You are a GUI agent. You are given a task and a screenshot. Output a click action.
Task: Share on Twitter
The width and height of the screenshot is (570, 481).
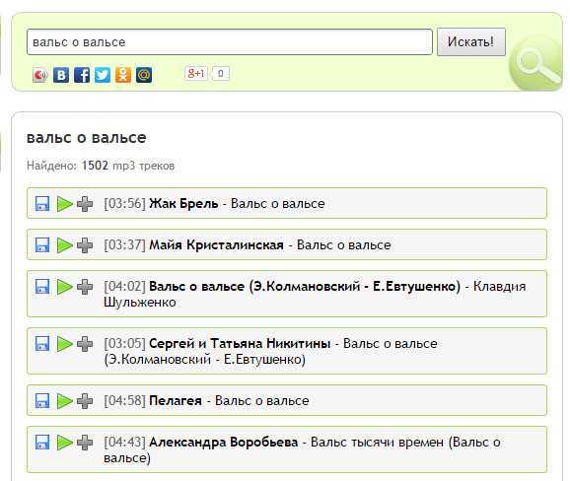click(103, 75)
